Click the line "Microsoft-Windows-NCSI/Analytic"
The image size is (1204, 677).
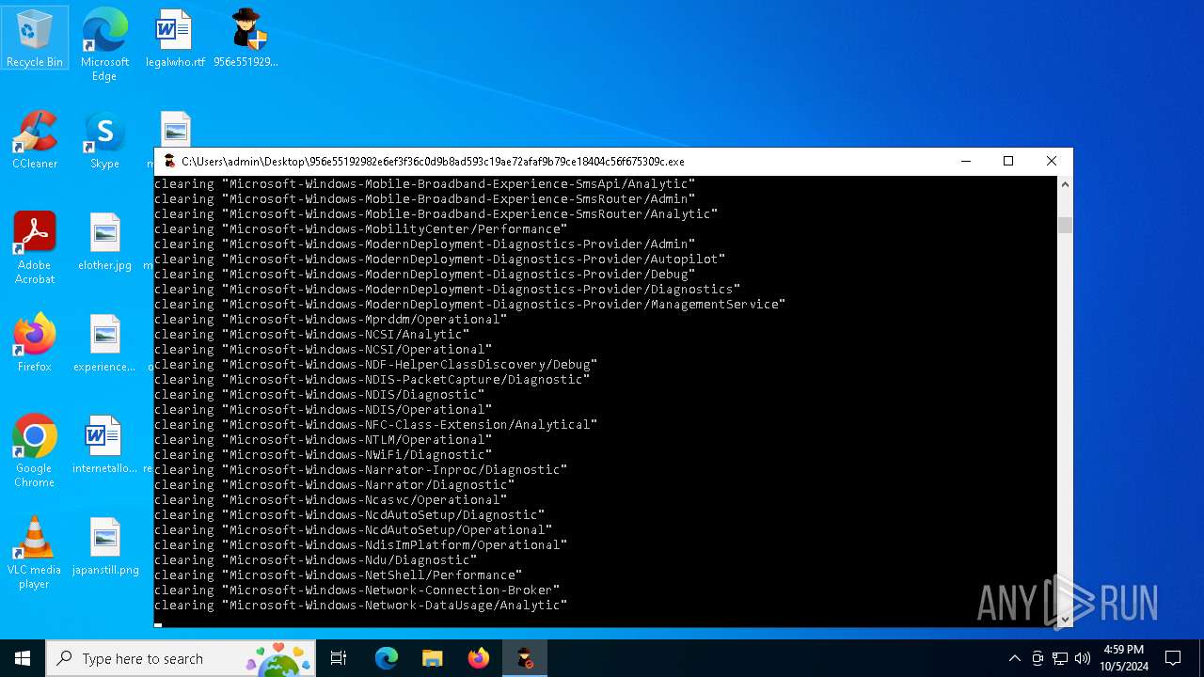tap(311, 335)
